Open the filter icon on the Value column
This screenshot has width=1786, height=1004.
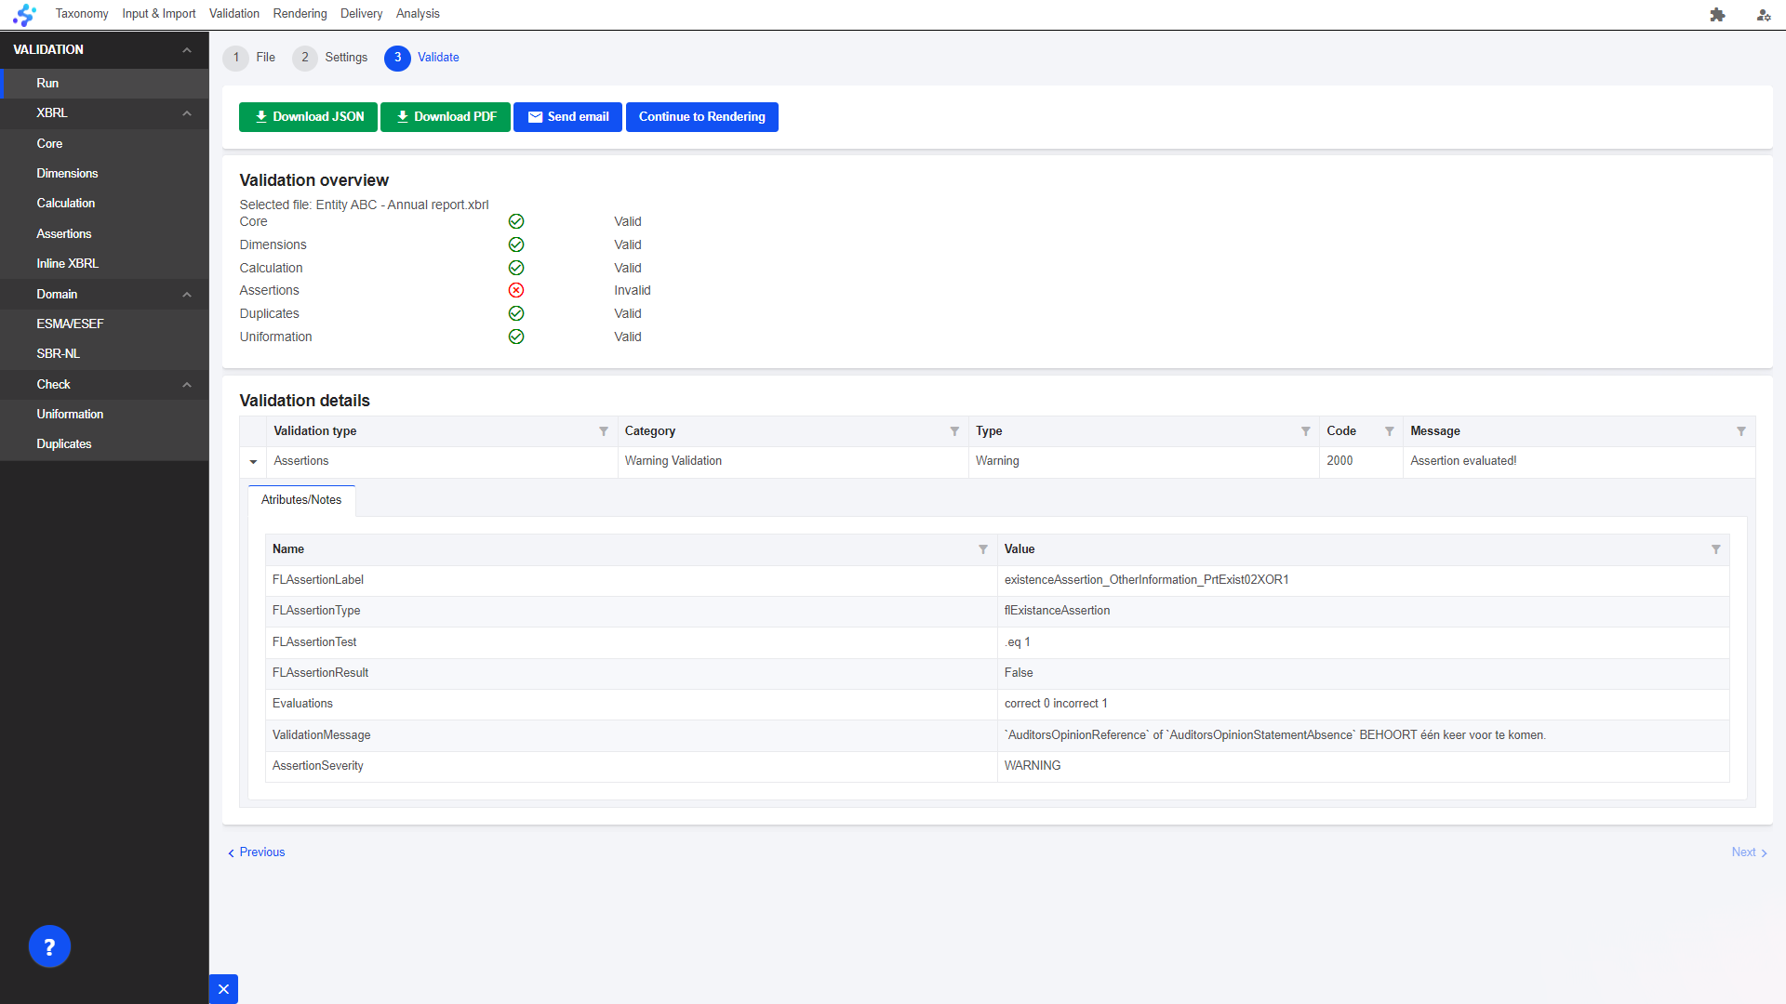(x=1716, y=549)
